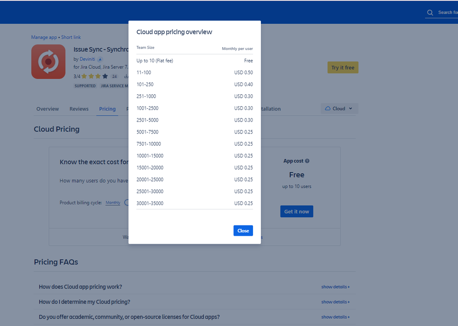Click the Issue Sync red app logo
The width and height of the screenshot is (458, 326).
(49, 61)
